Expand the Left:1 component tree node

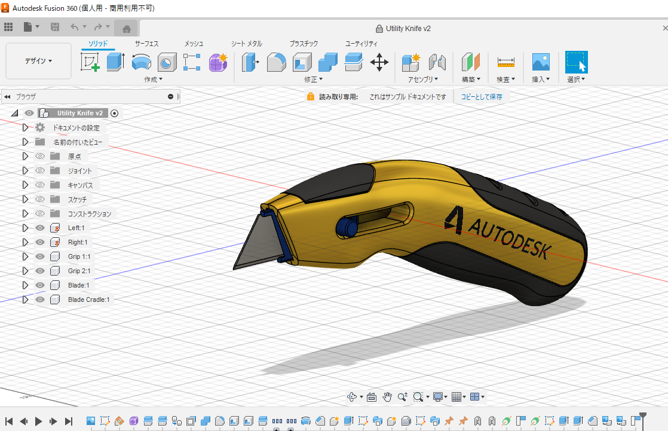click(25, 228)
